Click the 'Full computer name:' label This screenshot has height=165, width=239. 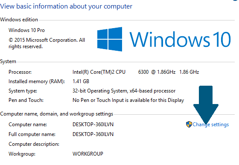click(32, 134)
